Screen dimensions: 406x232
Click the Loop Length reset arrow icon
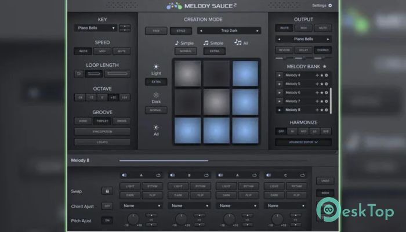(79, 74)
